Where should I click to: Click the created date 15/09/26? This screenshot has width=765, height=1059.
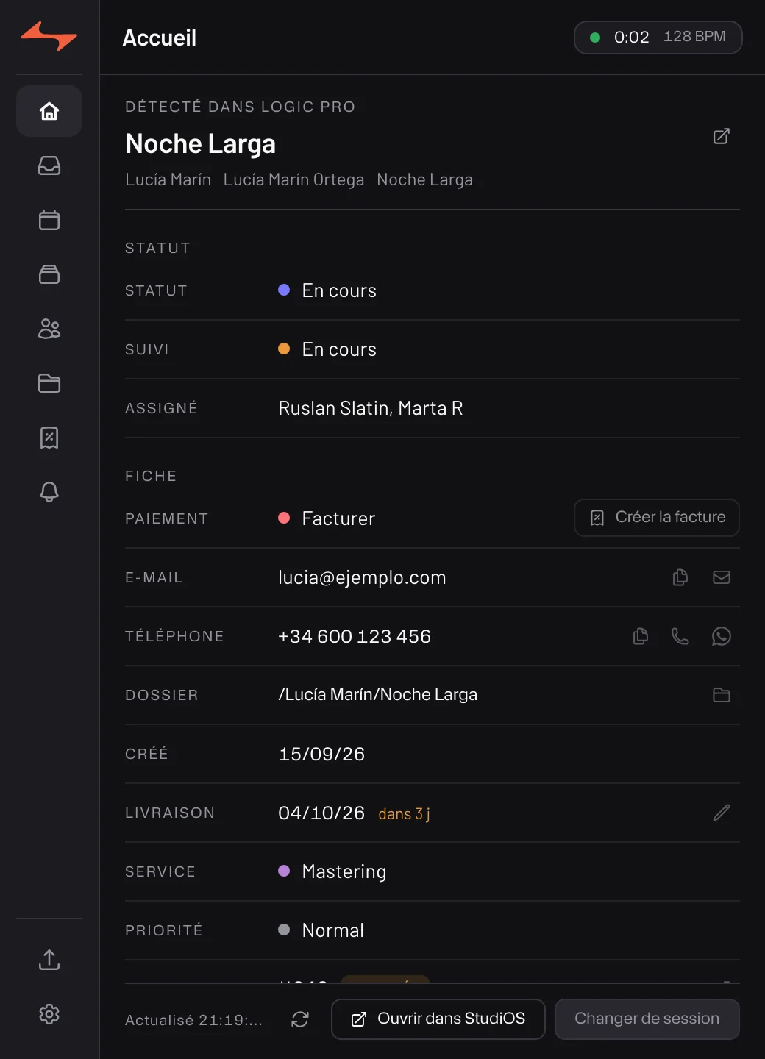(321, 754)
